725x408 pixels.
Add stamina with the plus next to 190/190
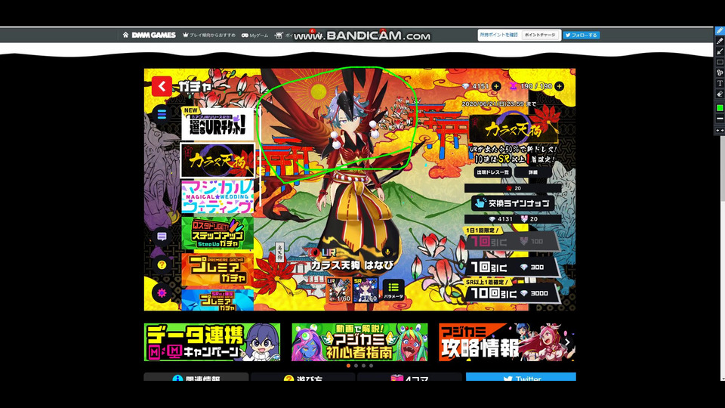pyautogui.click(x=559, y=86)
